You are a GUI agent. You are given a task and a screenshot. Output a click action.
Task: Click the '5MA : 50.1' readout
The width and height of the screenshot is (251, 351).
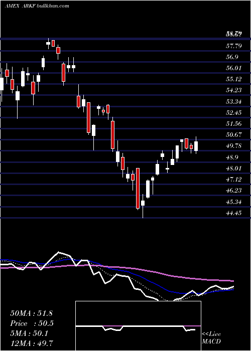pos(29,334)
